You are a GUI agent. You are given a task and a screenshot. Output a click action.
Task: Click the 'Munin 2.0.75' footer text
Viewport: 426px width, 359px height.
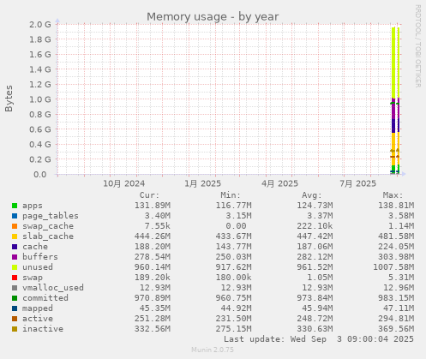[x=213, y=350]
